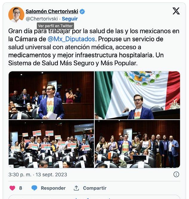Viewport: 189px width, 199px height.
Task: Open the @Mx_Diputados mention link
Action: [71, 39]
